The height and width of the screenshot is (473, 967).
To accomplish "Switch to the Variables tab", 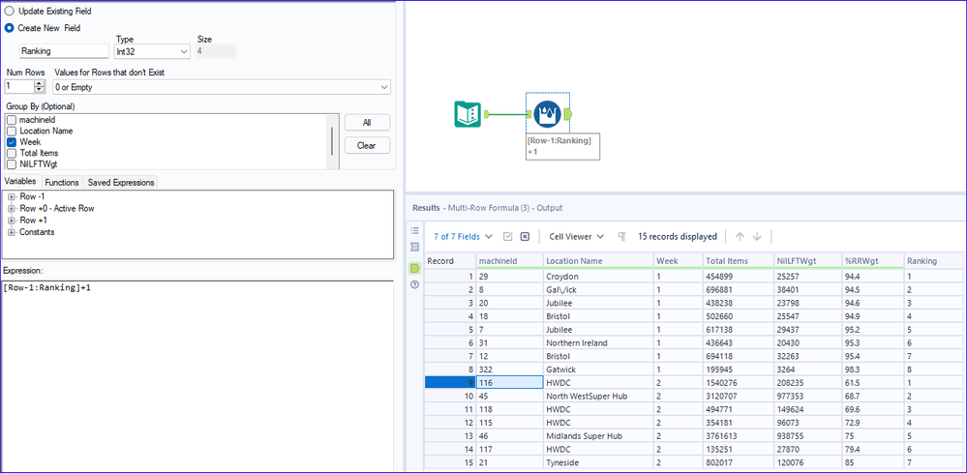I will click(21, 182).
